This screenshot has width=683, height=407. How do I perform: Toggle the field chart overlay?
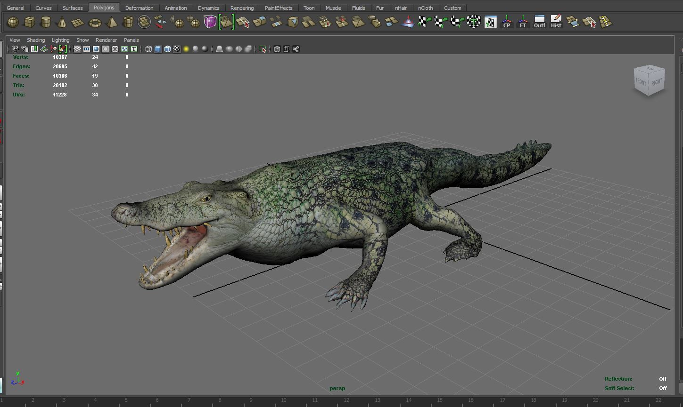coord(115,49)
